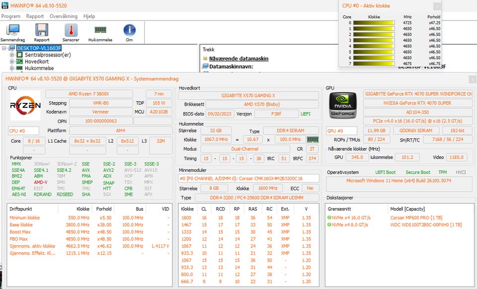Click the NVIDIA GeForce logo
The image size is (477, 289).
tap(343, 106)
